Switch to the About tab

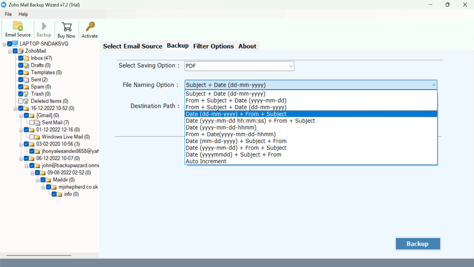point(247,46)
